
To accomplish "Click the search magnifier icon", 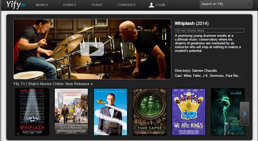I will point(250,5).
